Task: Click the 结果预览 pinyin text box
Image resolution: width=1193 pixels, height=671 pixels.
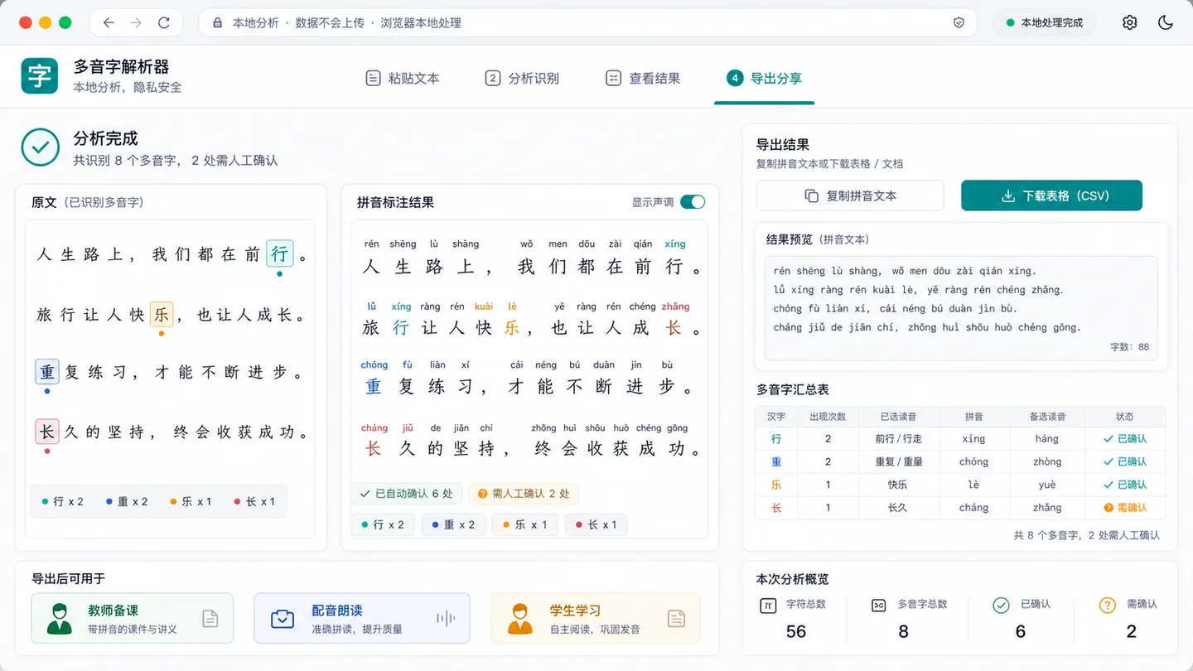Action: click(x=961, y=309)
